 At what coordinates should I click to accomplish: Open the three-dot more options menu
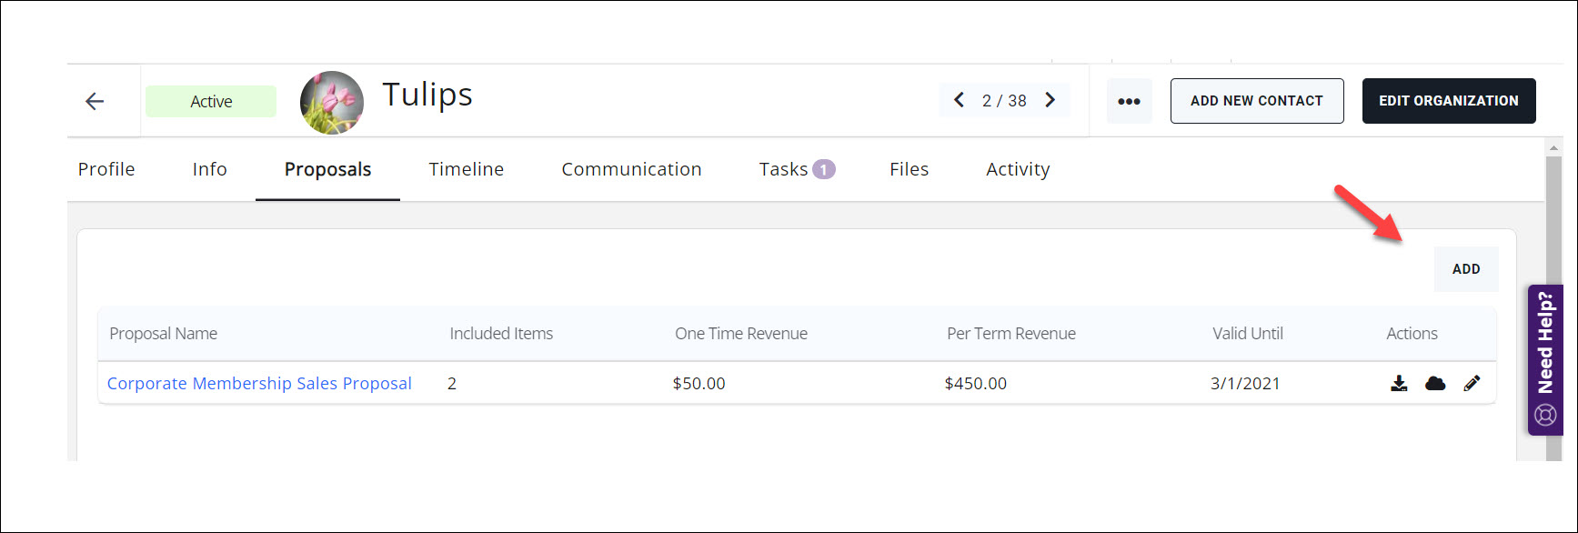(x=1129, y=101)
